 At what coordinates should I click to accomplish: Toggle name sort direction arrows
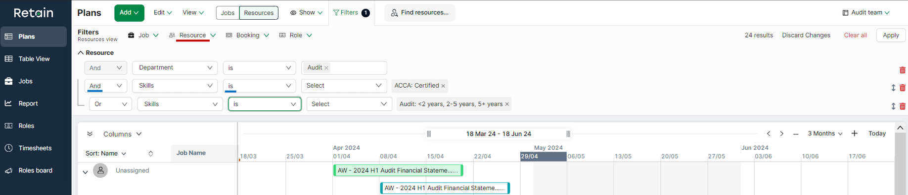(x=150, y=154)
